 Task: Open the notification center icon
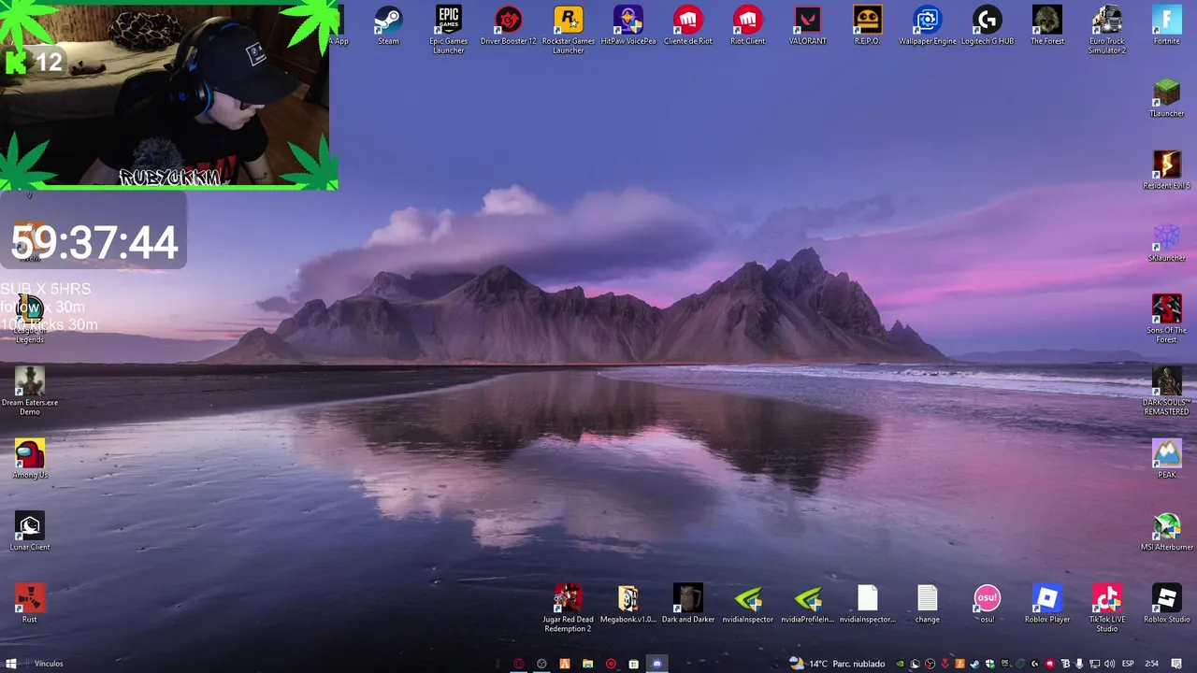pyautogui.click(x=1176, y=664)
